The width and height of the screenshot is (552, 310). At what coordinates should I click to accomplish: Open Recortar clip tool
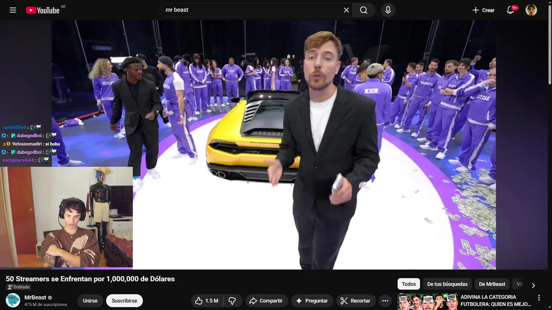[356, 301]
